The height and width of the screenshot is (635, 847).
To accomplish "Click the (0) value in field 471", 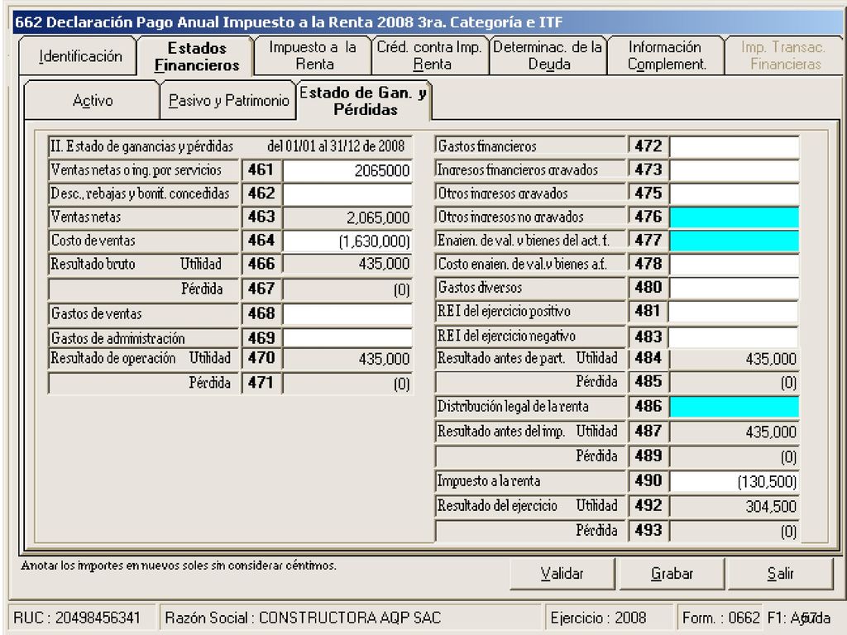I will pos(401,384).
